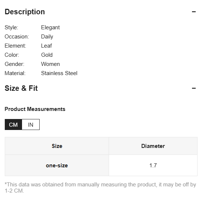
Task: Click the manual measurement disclaimer note
Action: (x=100, y=187)
